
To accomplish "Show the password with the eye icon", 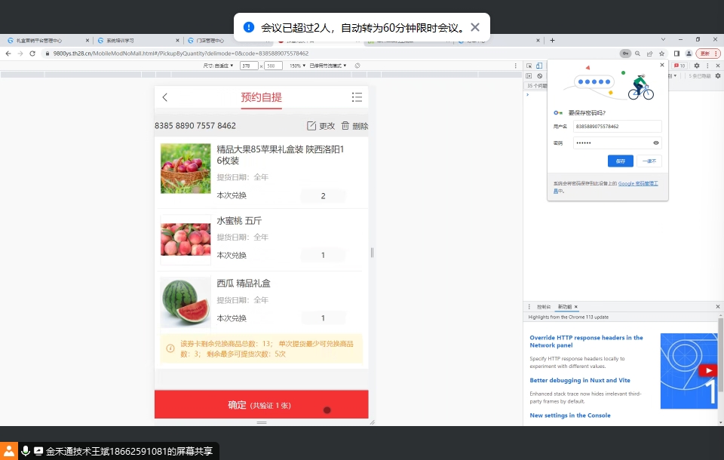I will click(656, 143).
